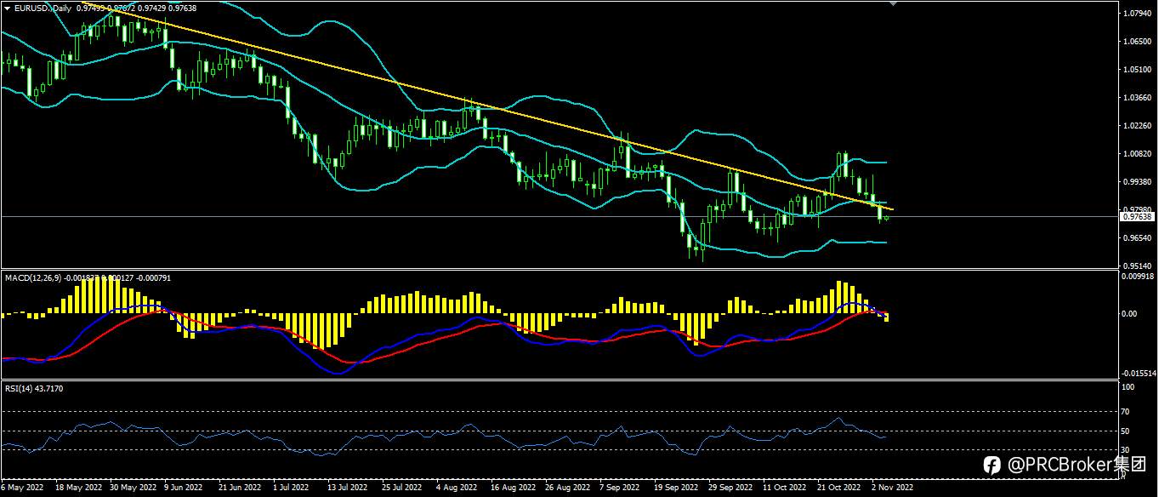1159x497 pixels.
Task: Click the 9 Jun 2022 date label
Action: [x=183, y=488]
